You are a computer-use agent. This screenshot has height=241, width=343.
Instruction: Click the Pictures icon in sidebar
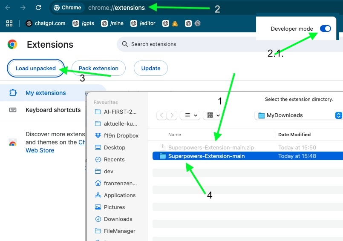[x=98, y=207]
